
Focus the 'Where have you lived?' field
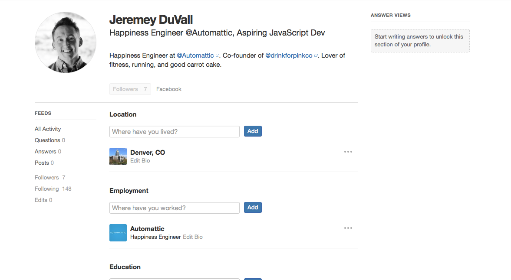(175, 132)
